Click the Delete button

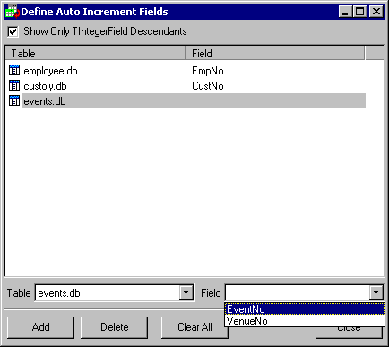(x=115, y=327)
